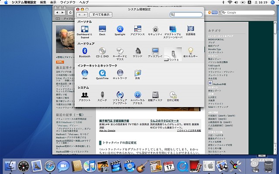
Task: Open ネットワーク (Network) preferences
Action: 120,73
